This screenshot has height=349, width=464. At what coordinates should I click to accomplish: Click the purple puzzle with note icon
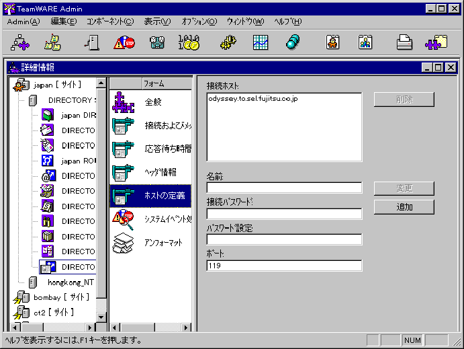click(436, 42)
